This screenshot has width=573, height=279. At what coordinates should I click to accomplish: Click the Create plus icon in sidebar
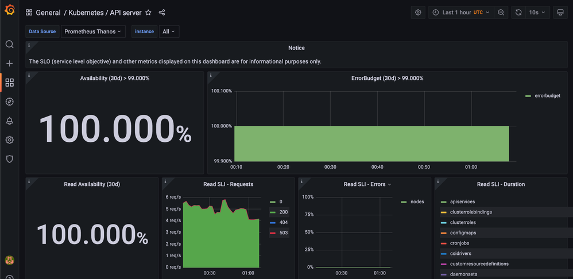point(10,64)
